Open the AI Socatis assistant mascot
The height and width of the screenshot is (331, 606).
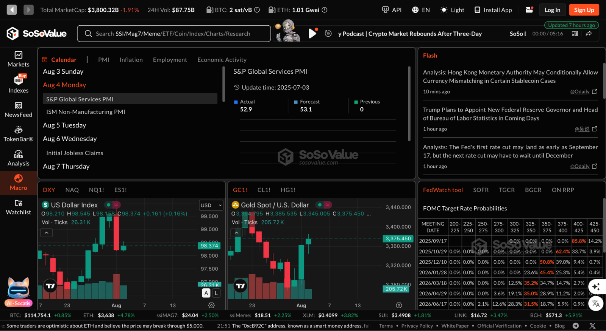click(18, 292)
